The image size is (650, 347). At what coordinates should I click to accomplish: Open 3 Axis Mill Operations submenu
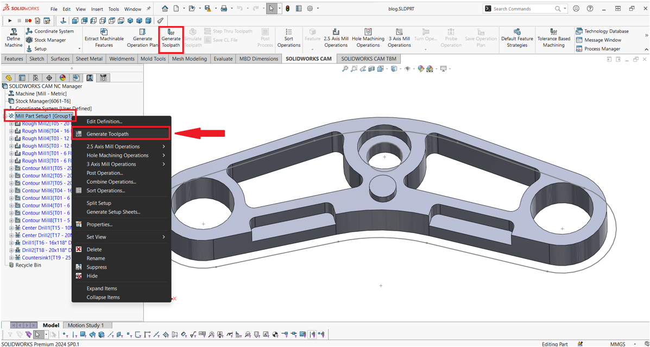[111, 164]
